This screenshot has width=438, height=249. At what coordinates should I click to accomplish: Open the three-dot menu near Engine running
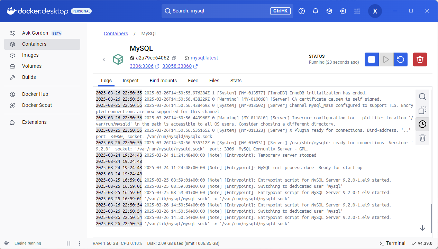click(80, 243)
